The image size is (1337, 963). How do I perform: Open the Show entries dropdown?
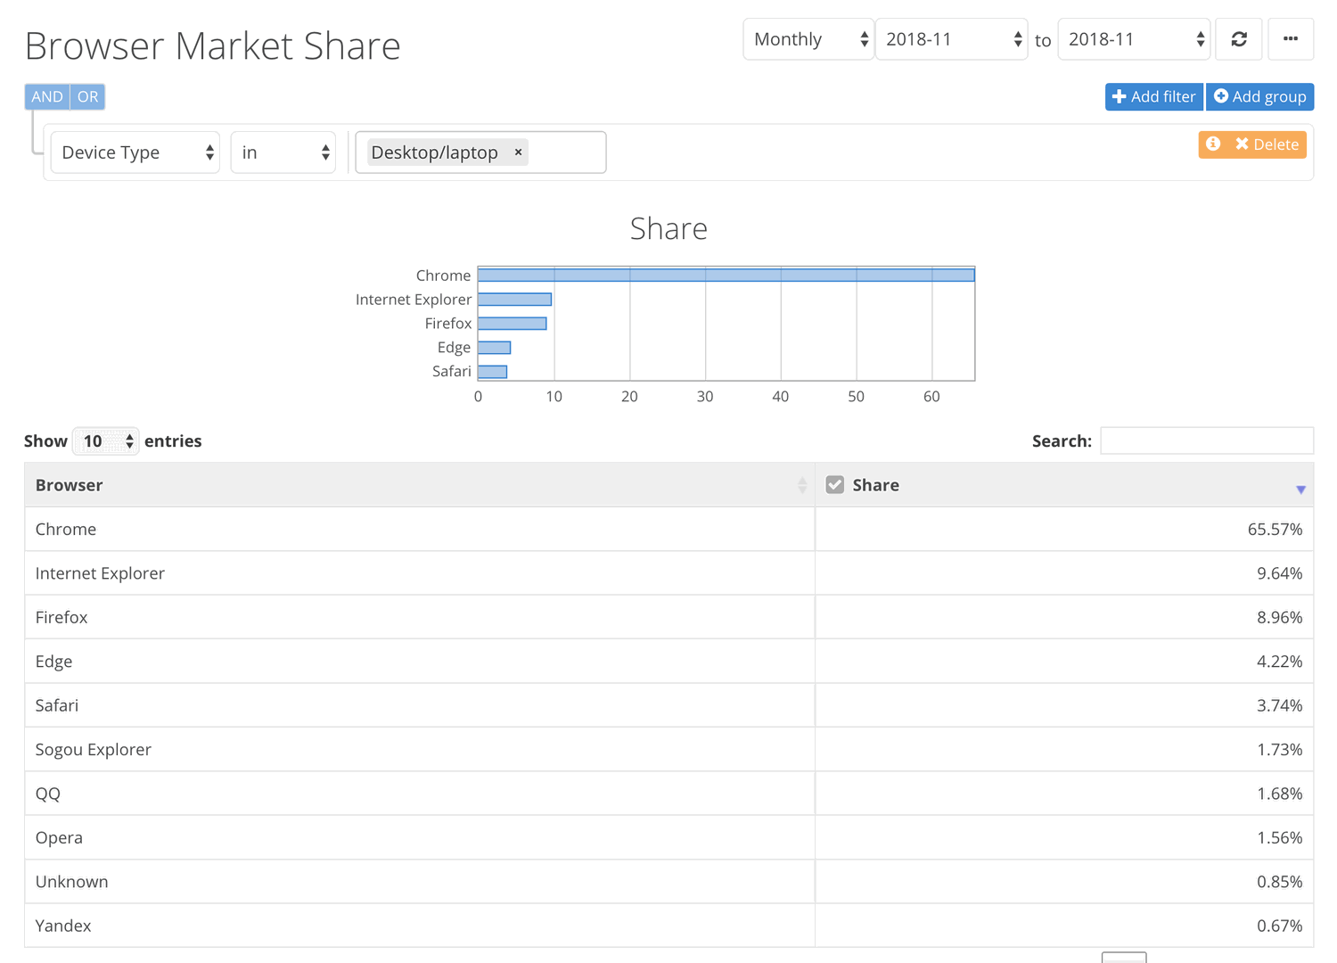pyautogui.click(x=105, y=440)
